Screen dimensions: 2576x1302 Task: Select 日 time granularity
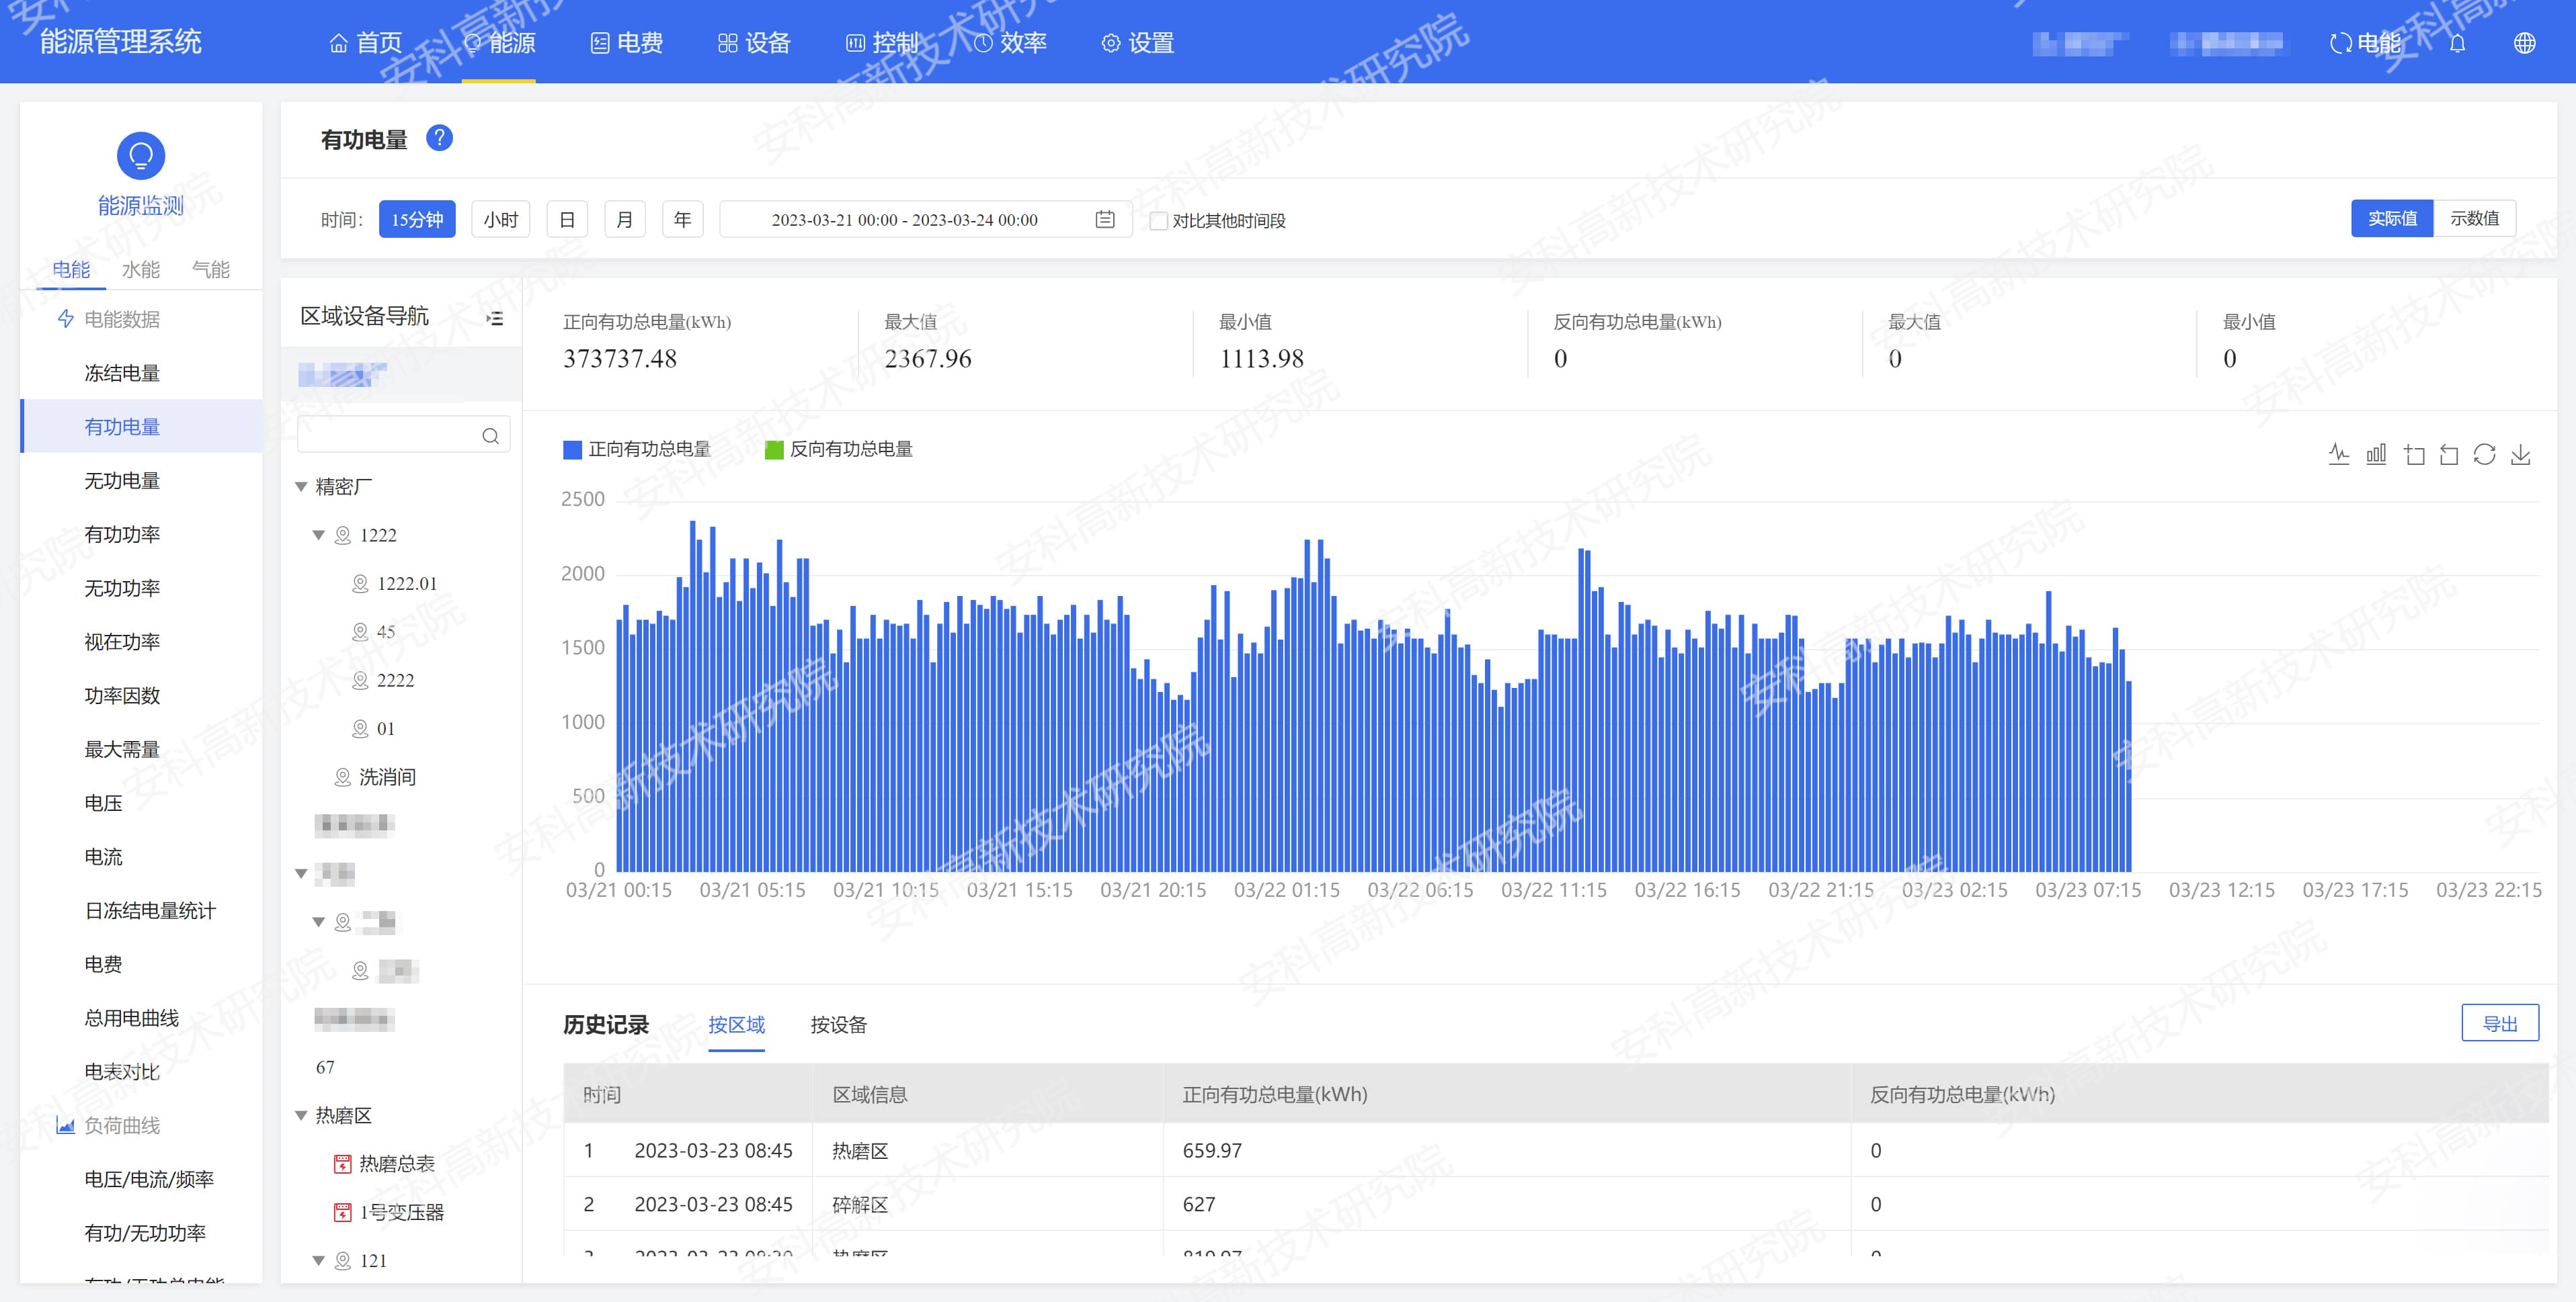(x=567, y=219)
